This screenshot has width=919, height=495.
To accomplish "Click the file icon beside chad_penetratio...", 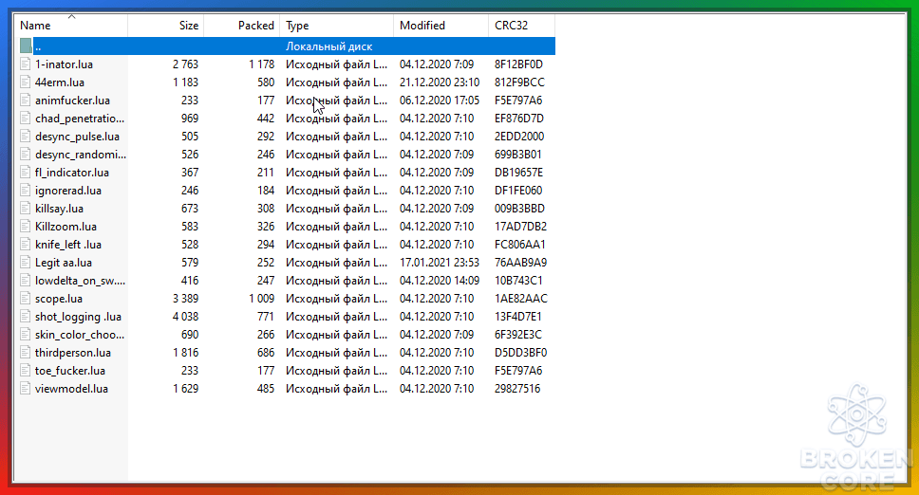I will 26,119.
